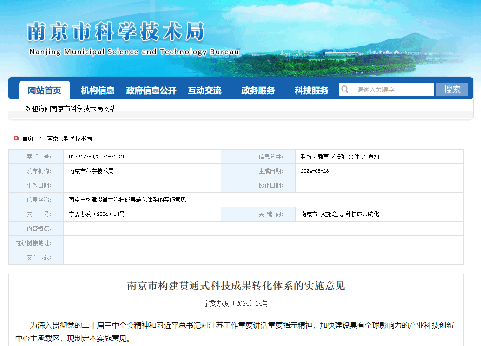Click the 南京市科学技术局 breadcrumb link
This screenshot has height=346, width=481.
click(x=70, y=138)
